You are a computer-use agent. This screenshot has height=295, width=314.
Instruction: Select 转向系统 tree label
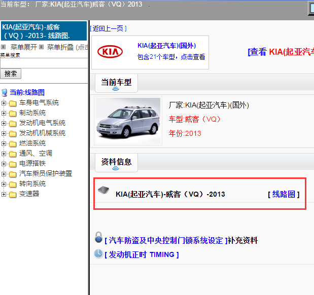[x=32, y=184]
